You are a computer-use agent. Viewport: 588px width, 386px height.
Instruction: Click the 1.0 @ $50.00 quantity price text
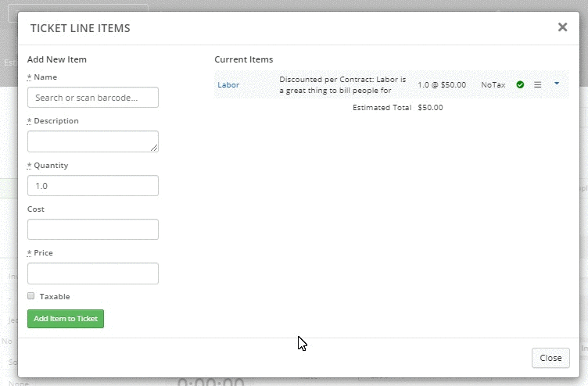point(442,84)
